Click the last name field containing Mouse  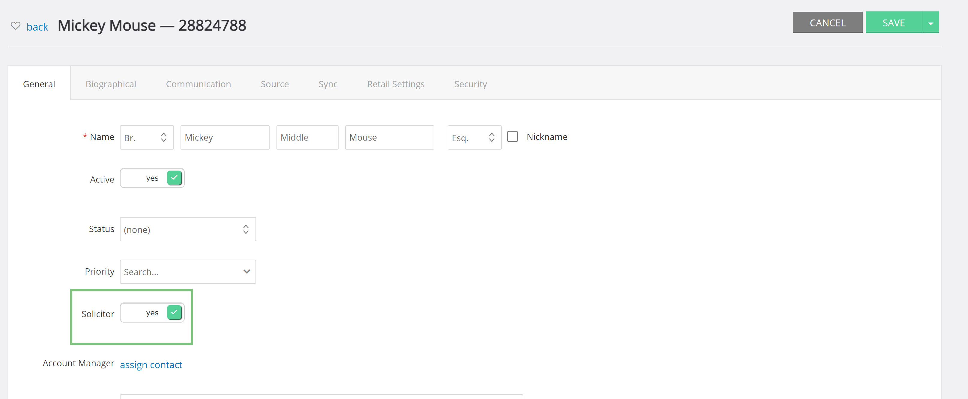tap(389, 138)
